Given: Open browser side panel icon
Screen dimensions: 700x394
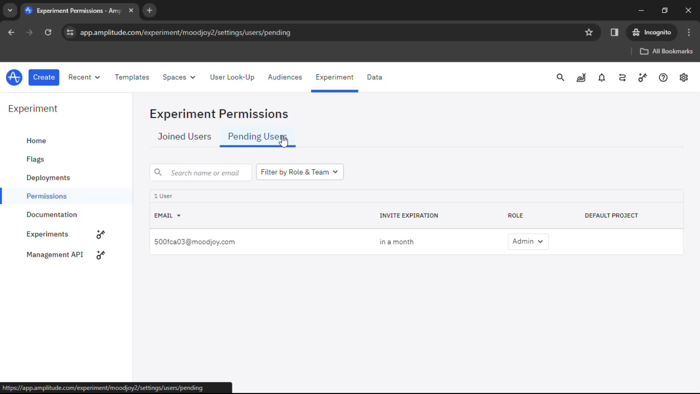Looking at the screenshot, I should click(x=614, y=32).
